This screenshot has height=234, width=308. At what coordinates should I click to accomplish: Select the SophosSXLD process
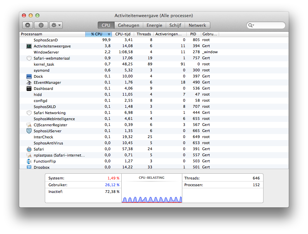(x=154, y=107)
